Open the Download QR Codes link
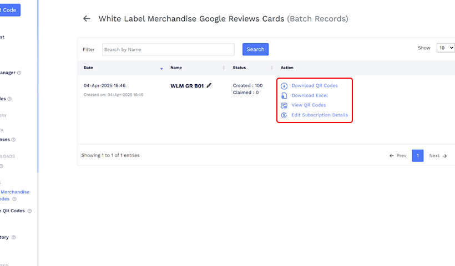The width and height of the screenshot is (455, 266). point(314,86)
